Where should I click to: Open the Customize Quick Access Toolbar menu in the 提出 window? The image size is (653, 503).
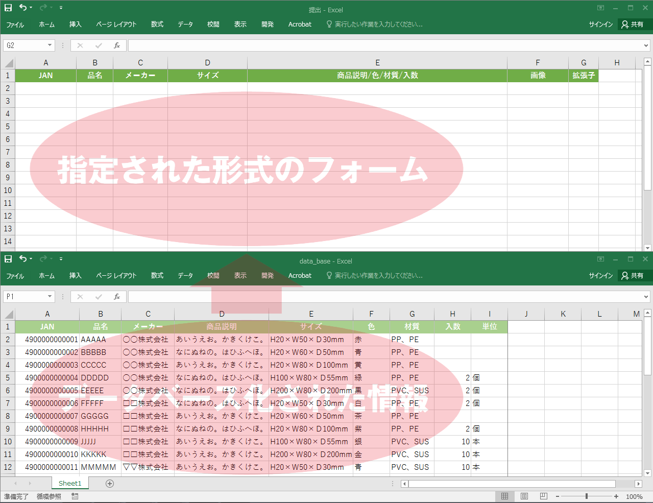click(x=61, y=8)
